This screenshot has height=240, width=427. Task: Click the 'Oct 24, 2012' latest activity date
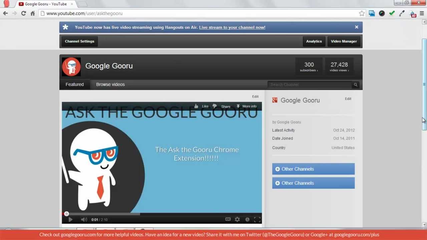[x=344, y=130]
